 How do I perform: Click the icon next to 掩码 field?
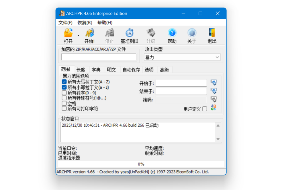214,99
